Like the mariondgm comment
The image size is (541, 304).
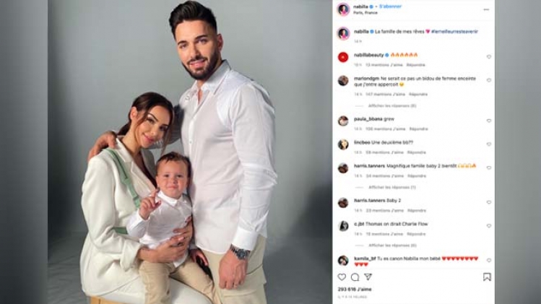488,80
